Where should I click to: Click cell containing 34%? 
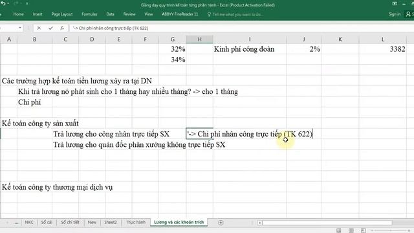173,60
